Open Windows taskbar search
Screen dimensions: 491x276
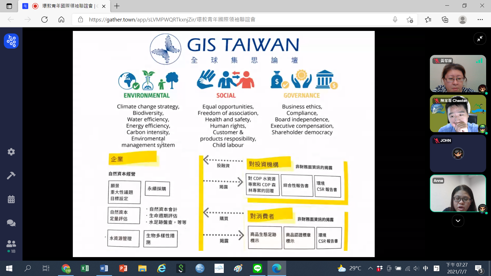click(x=28, y=268)
